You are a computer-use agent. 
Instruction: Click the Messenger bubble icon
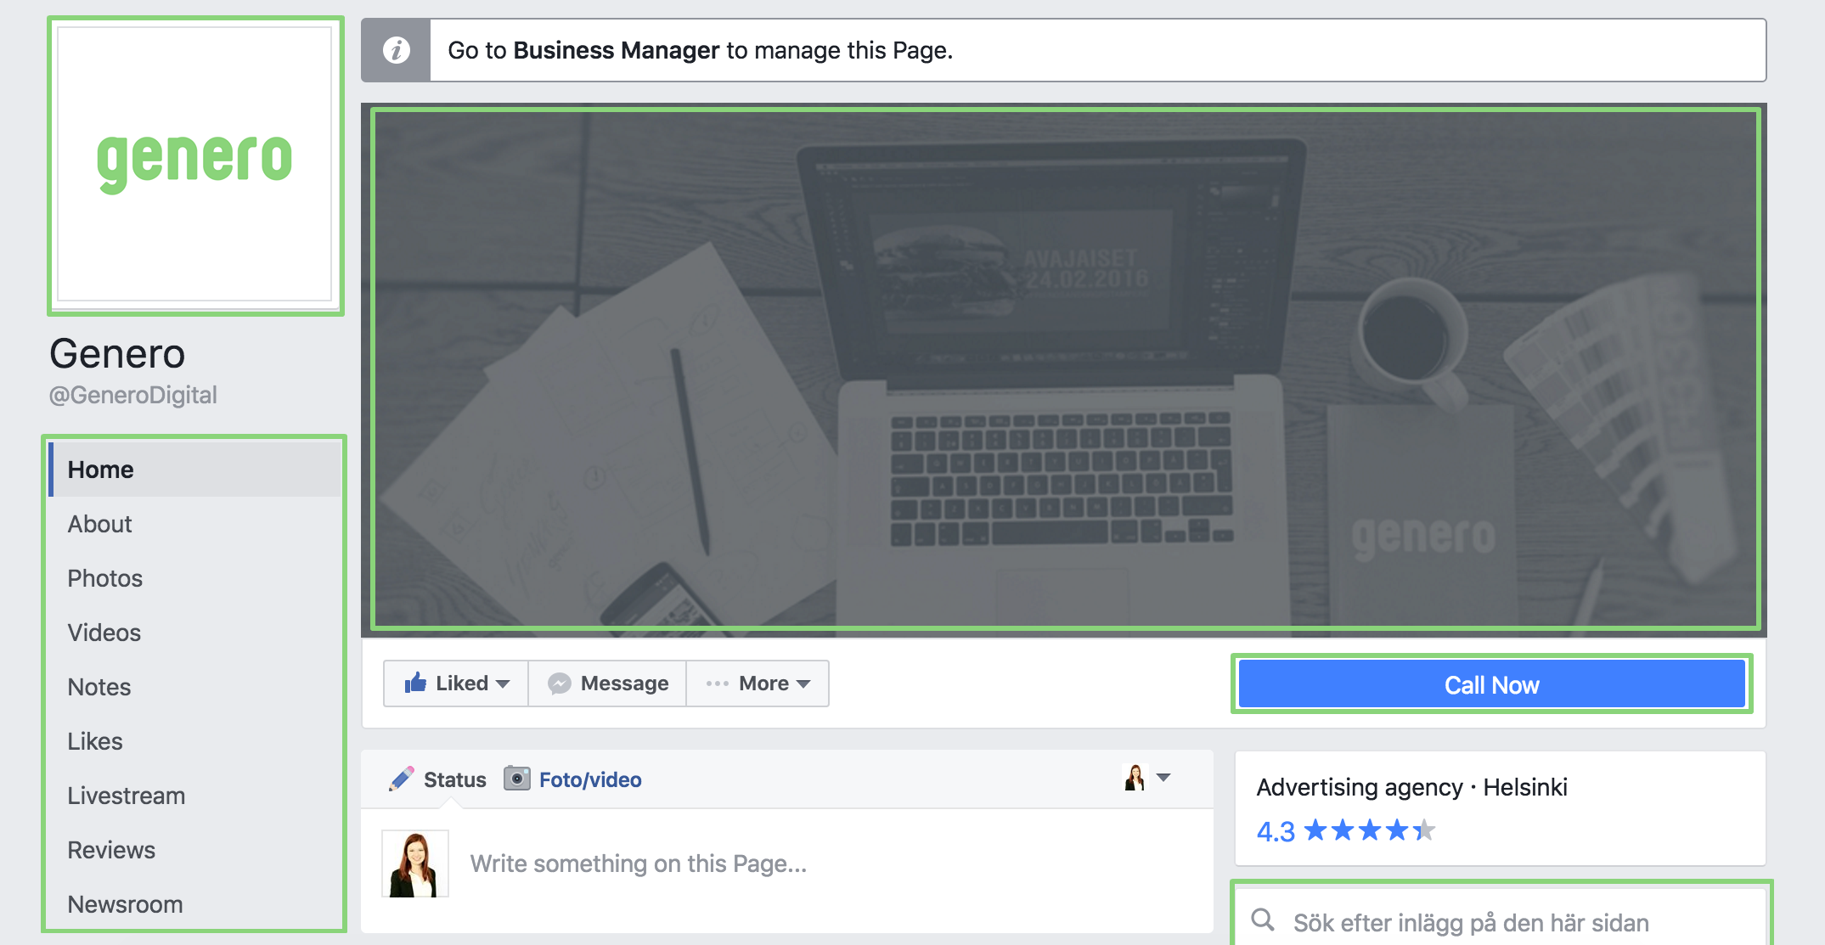click(x=559, y=683)
